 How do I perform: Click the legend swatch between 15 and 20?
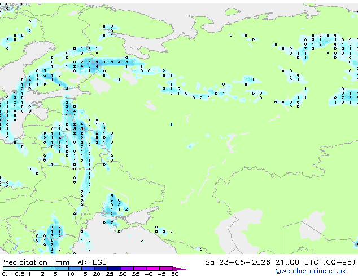click(88, 269)
